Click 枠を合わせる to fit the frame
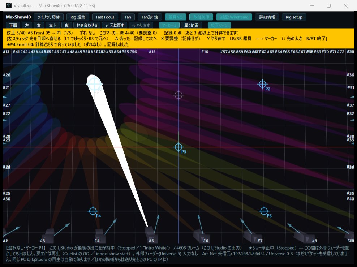The height and width of the screenshot is (267, 357). coord(87,25)
